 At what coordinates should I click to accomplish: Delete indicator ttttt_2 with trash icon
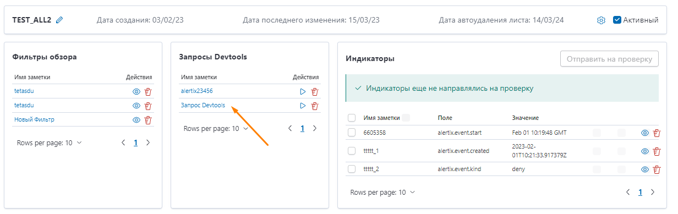(x=657, y=169)
